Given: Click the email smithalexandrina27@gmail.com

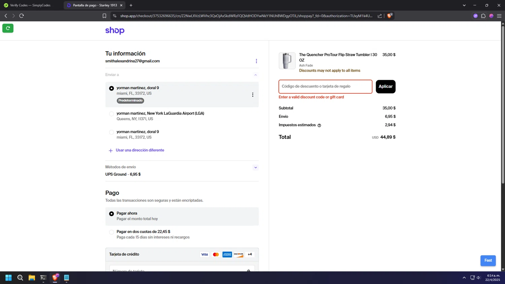Looking at the screenshot, I should (133, 61).
